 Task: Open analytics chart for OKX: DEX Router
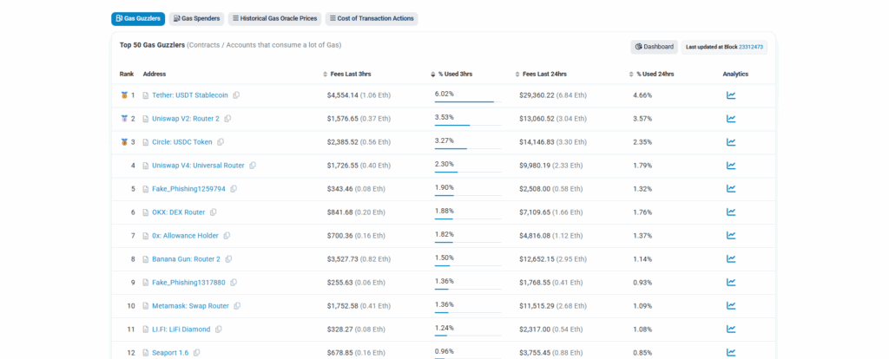731,212
